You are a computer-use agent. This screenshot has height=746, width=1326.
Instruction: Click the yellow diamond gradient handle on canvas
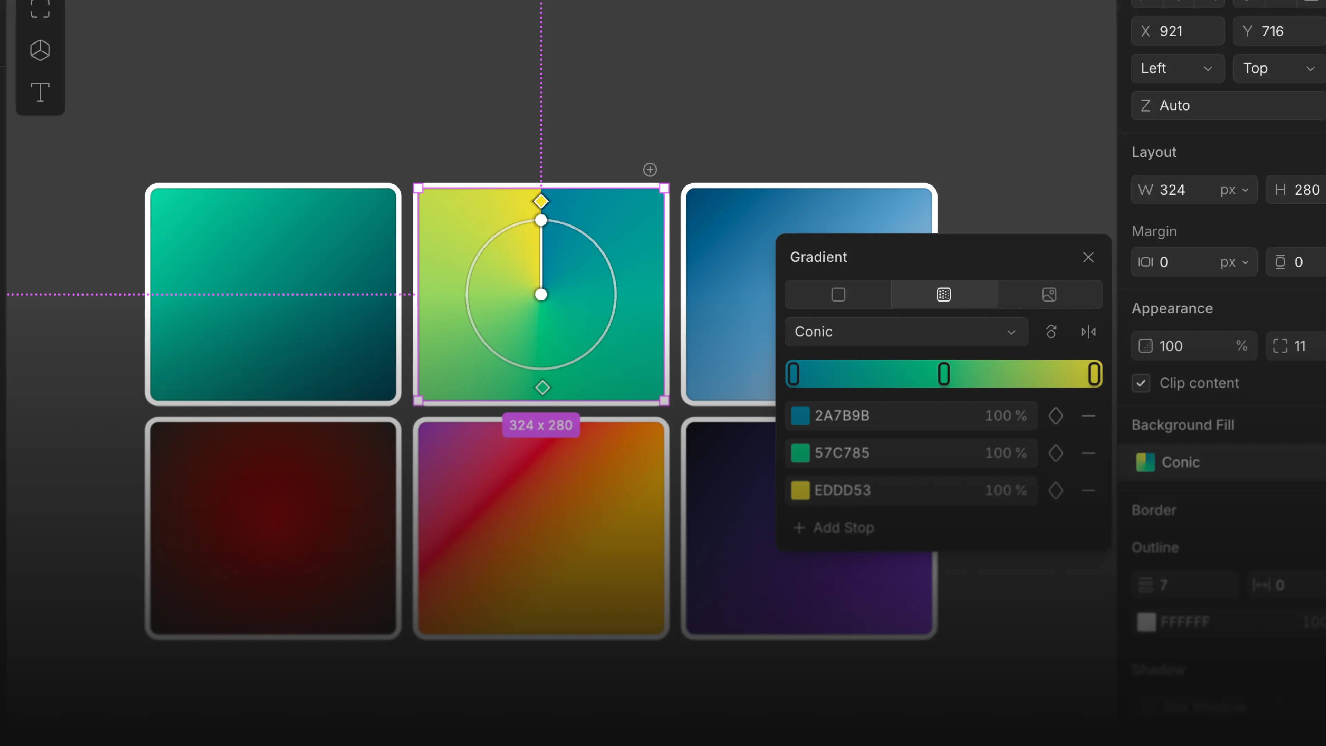540,201
